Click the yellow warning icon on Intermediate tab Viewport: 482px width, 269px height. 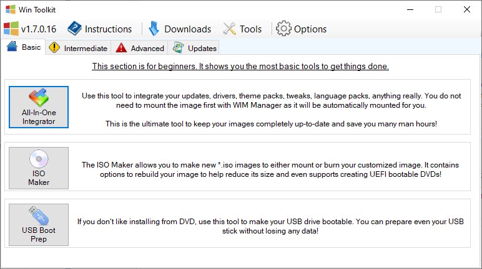[x=54, y=48]
